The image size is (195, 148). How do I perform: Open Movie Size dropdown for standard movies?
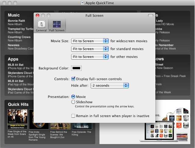coord(90,49)
